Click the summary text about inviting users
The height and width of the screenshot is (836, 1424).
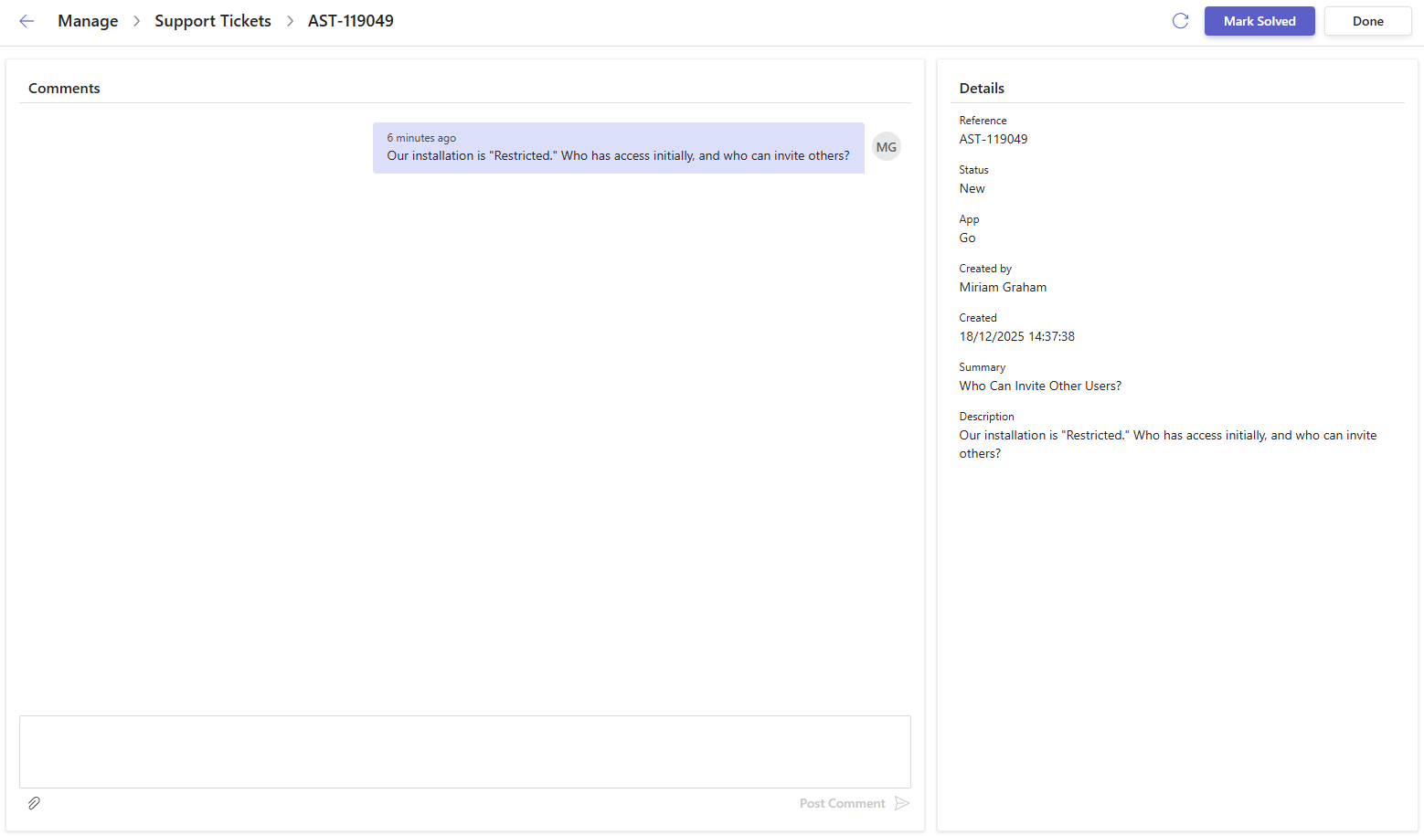[x=1040, y=386]
